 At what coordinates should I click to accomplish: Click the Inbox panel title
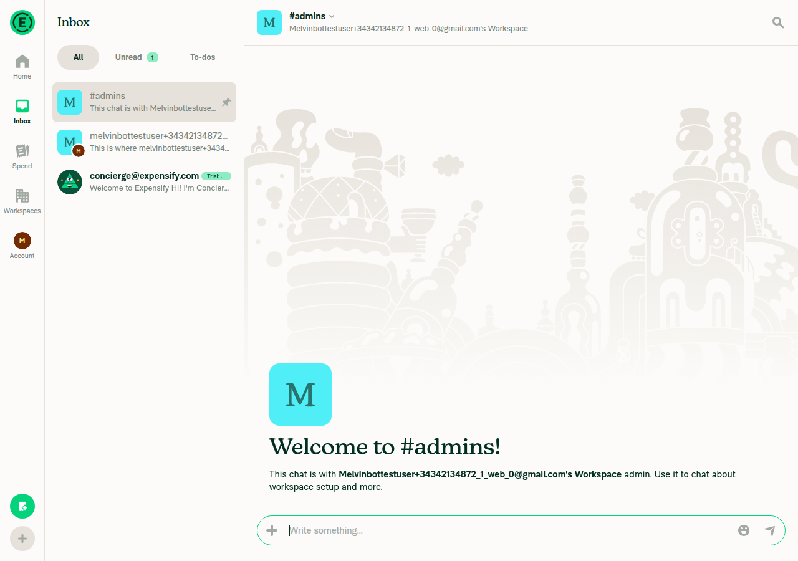pos(74,22)
